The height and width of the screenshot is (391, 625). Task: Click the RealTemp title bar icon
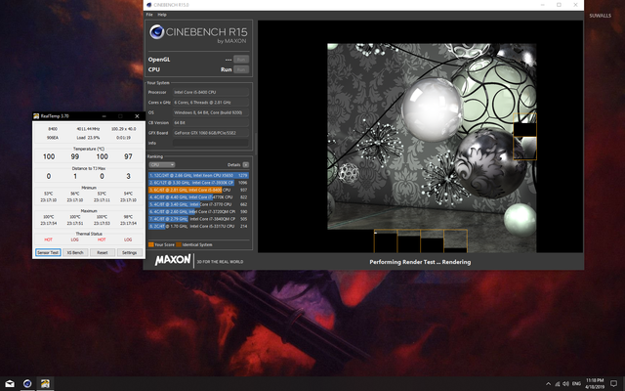click(36, 116)
